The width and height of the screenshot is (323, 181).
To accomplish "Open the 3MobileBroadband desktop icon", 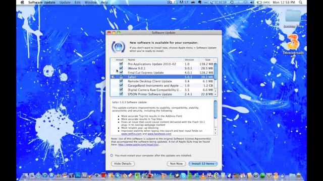I will click(x=293, y=46).
